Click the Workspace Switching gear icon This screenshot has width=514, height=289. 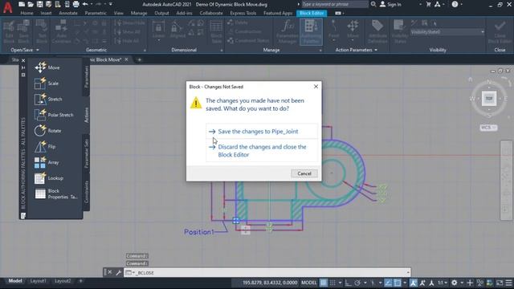[x=454, y=283]
